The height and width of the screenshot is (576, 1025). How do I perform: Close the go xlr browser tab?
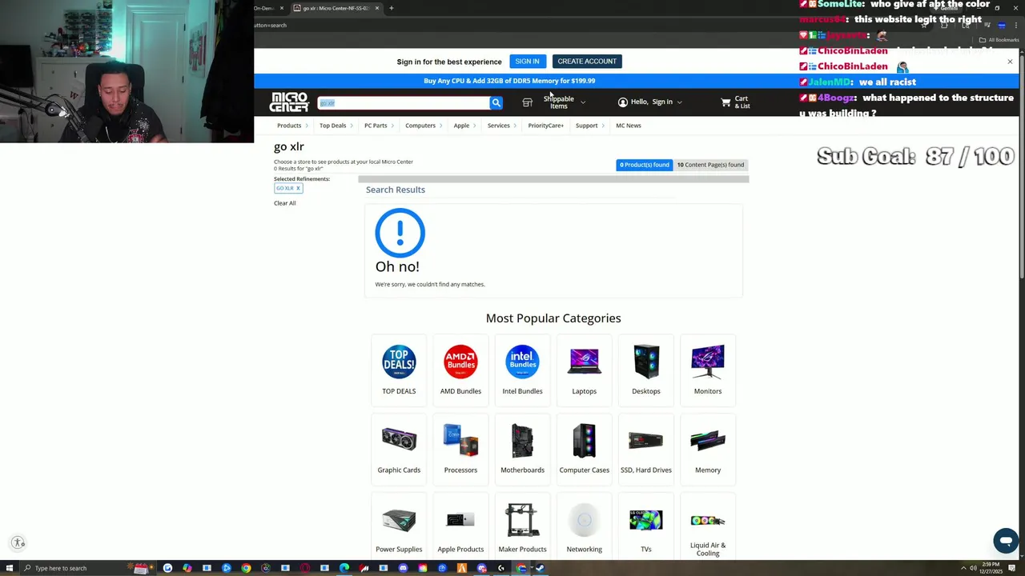(x=376, y=8)
